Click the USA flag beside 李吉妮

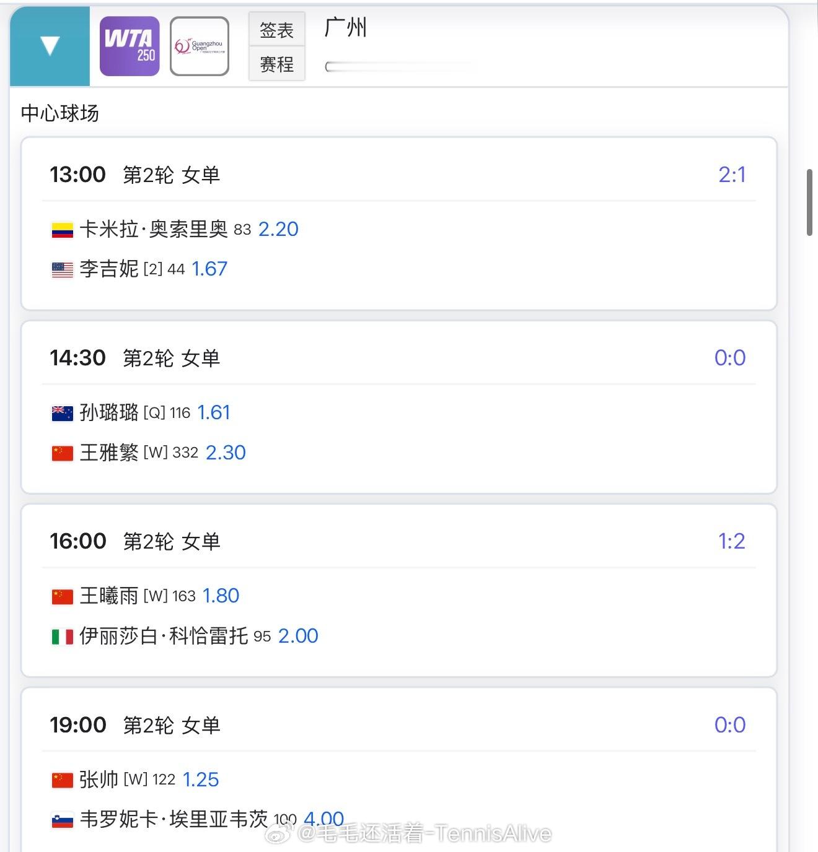62,269
